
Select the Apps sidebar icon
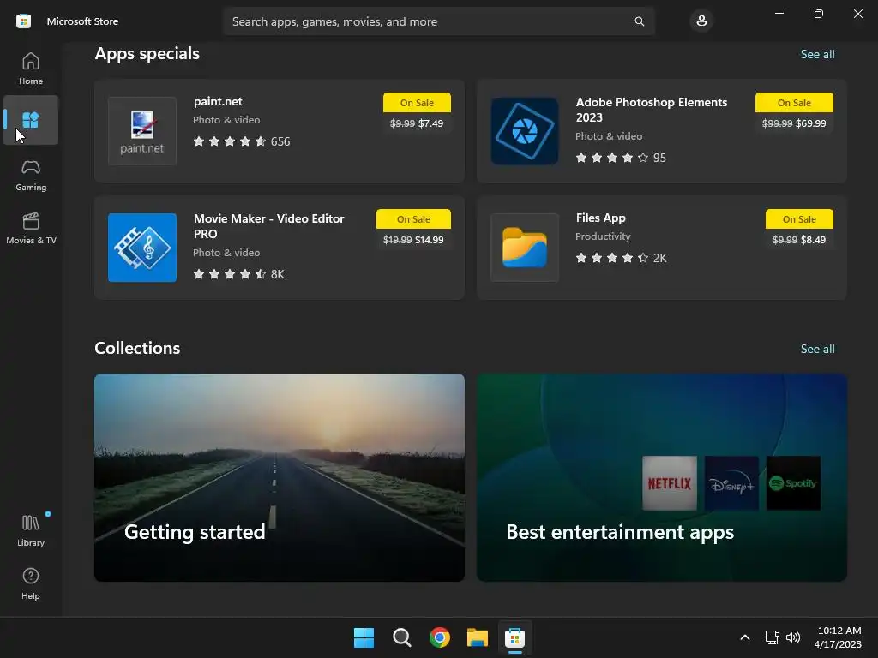click(x=31, y=120)
